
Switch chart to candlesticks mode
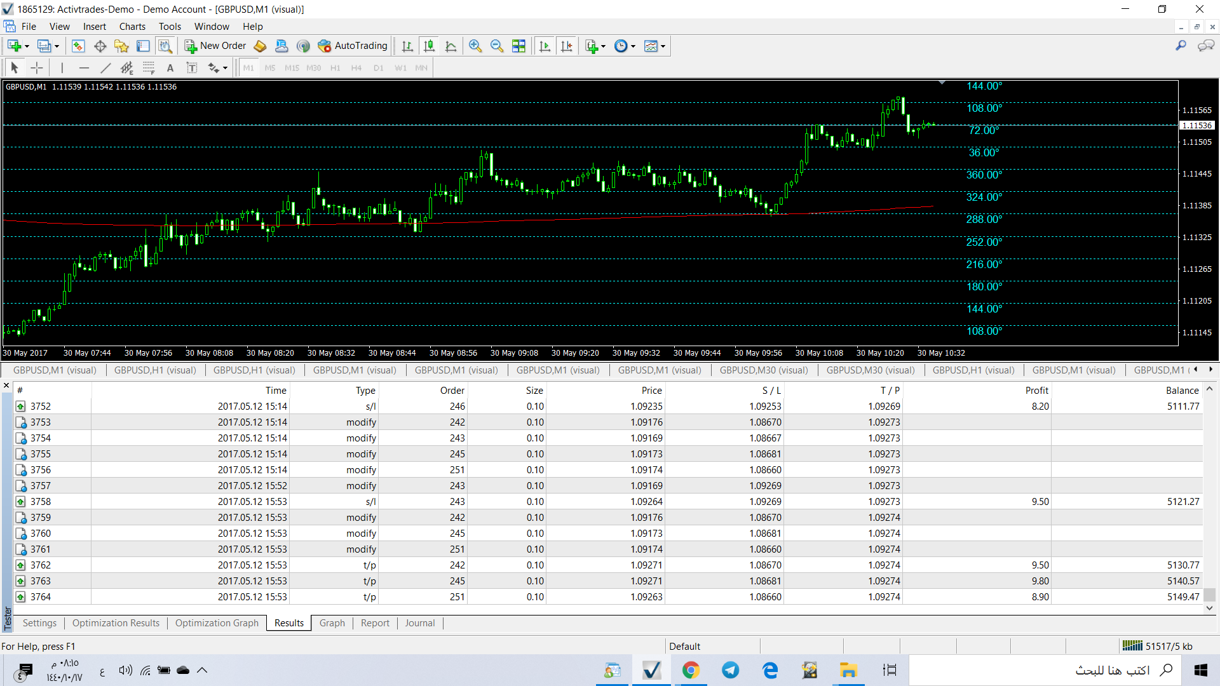[x=430, y=46]
